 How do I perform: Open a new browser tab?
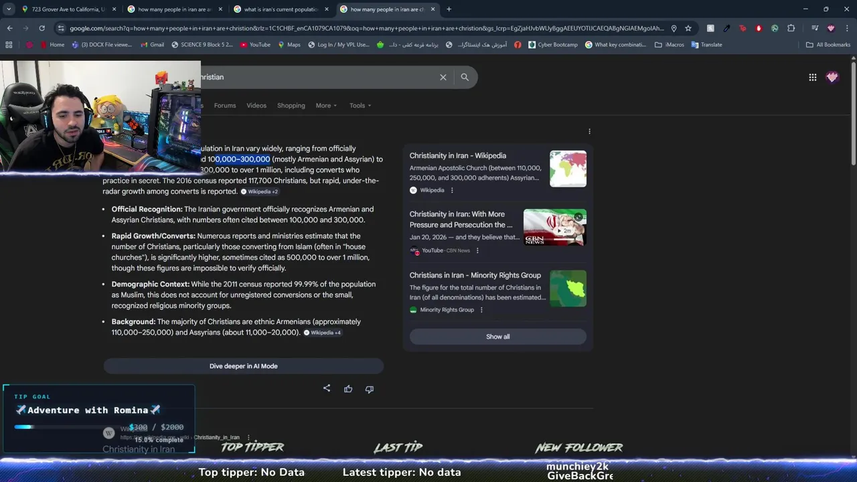[x=449, y=9]
